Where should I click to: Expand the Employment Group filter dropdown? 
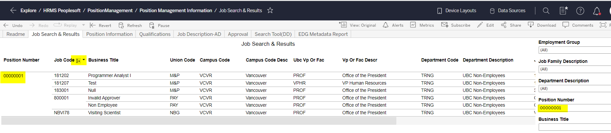[575, 50]
